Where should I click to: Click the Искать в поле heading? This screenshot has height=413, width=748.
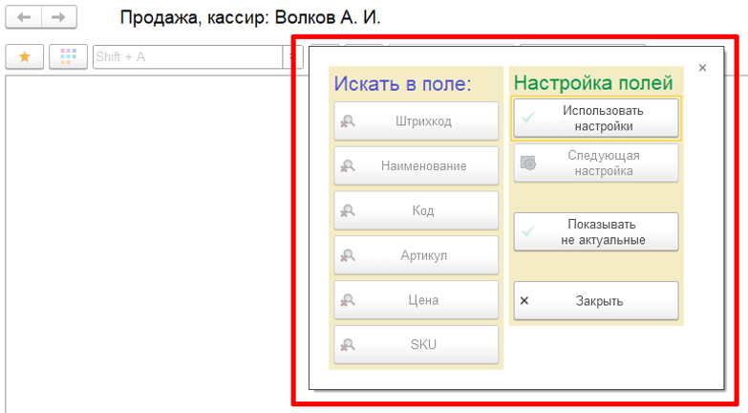pyautogui.click(x=403, y=83)
